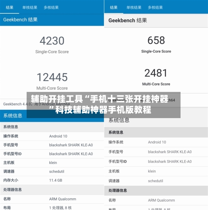Click Multi-Core Score label under 12445

(x=52, y=88)
